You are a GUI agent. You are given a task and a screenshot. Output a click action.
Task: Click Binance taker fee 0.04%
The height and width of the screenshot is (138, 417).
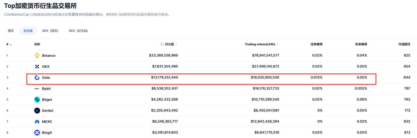[362, 56]
